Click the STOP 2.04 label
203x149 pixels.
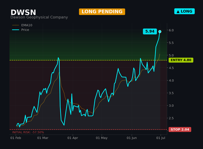coord(180,130)
